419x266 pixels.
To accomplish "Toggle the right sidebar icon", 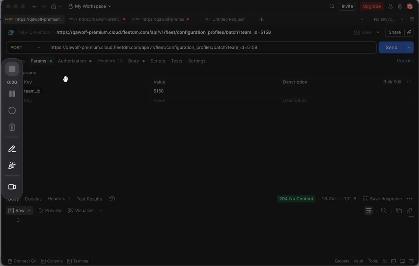I will pos(411,261).
